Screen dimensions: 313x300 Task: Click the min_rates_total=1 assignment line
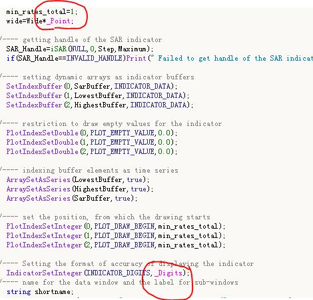(x=42, y=11)
